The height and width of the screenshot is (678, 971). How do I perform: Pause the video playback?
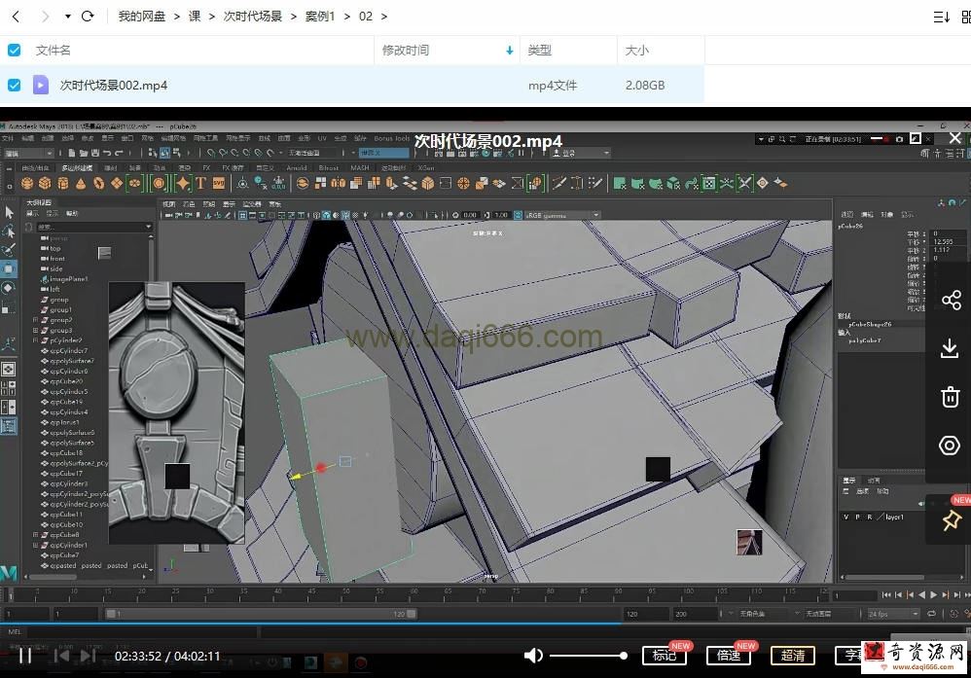tap(24, 655)
